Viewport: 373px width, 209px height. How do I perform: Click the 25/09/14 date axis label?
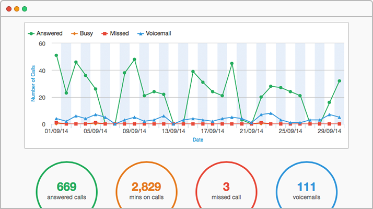(290, 131)
